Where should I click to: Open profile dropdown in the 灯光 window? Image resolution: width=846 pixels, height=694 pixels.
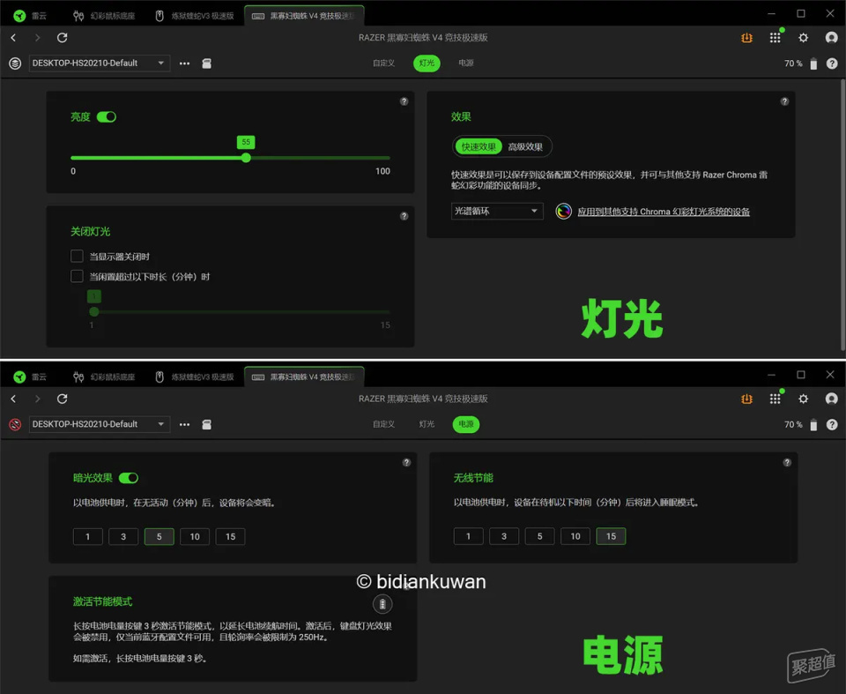pos(100,63)
